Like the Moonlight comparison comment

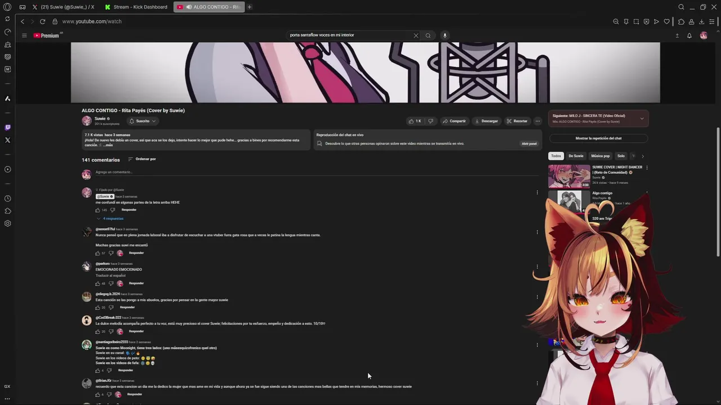pyautogui.click(x=97, y=371)
